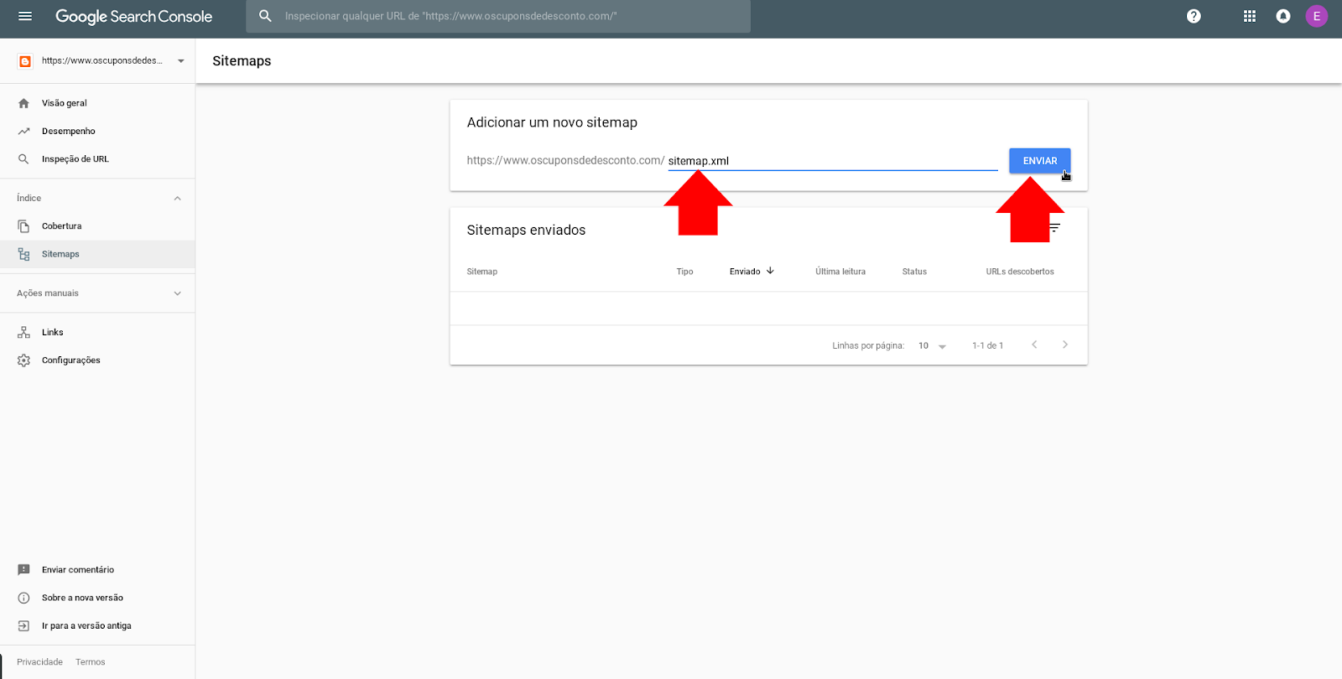The width and height of the screenshot is (1342, 679).
Task: Open the Privacidade link
Action: click(39, 662)
